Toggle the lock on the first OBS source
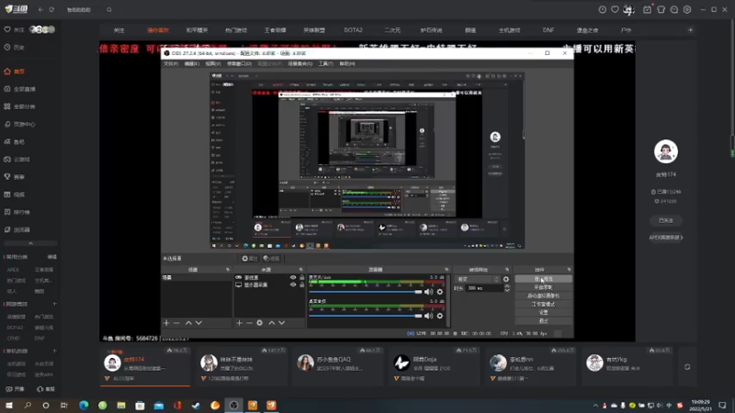Screen dimensions: 735x413 [x=302, y=278]
